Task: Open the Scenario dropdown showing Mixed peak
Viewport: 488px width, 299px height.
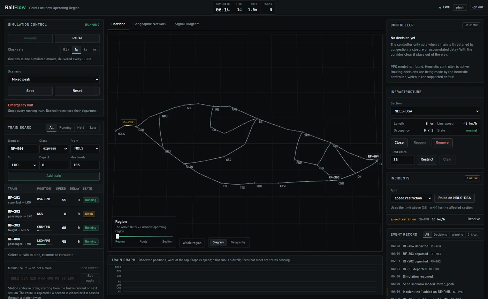Action: point(54,79)
